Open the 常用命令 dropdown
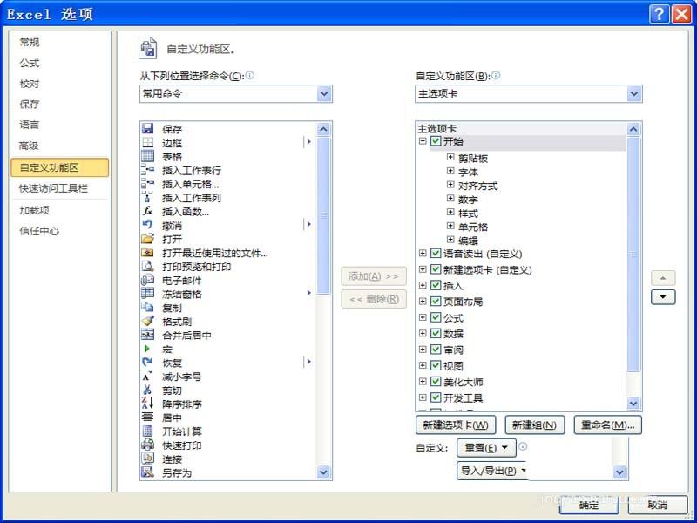The image size is (697, 523). [324, 93]
